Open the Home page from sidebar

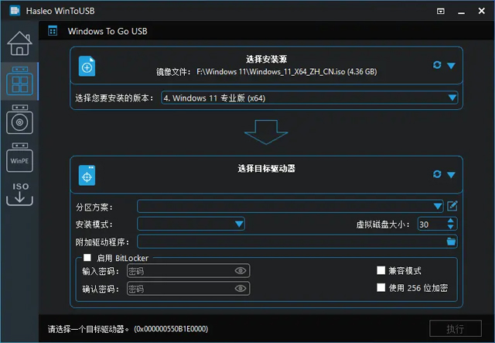(19, 46)
